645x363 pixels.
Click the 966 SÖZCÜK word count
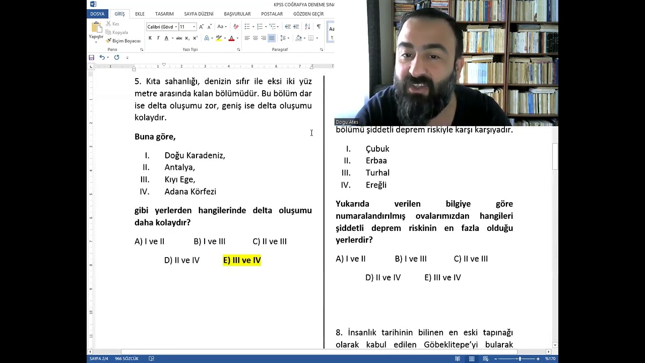click(x=126, y=358)
